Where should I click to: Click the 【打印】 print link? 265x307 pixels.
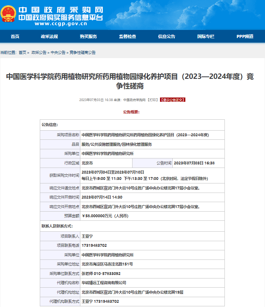[x=153, y=100]
